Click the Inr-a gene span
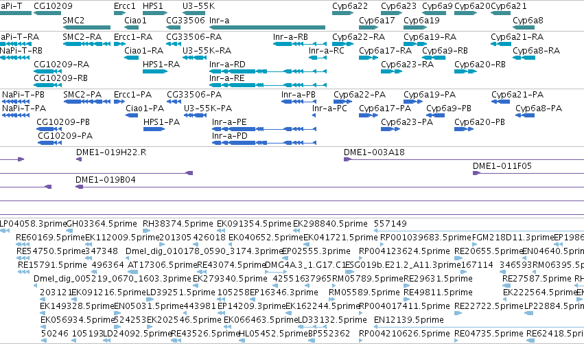This screenshot has height=344, width=584. [x=268, y=27]
